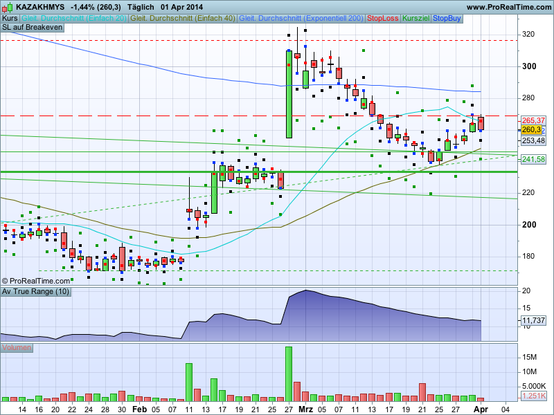Click the 1.251K volume value tag
The width and height of the screenshot is (554, 415).
533,396
